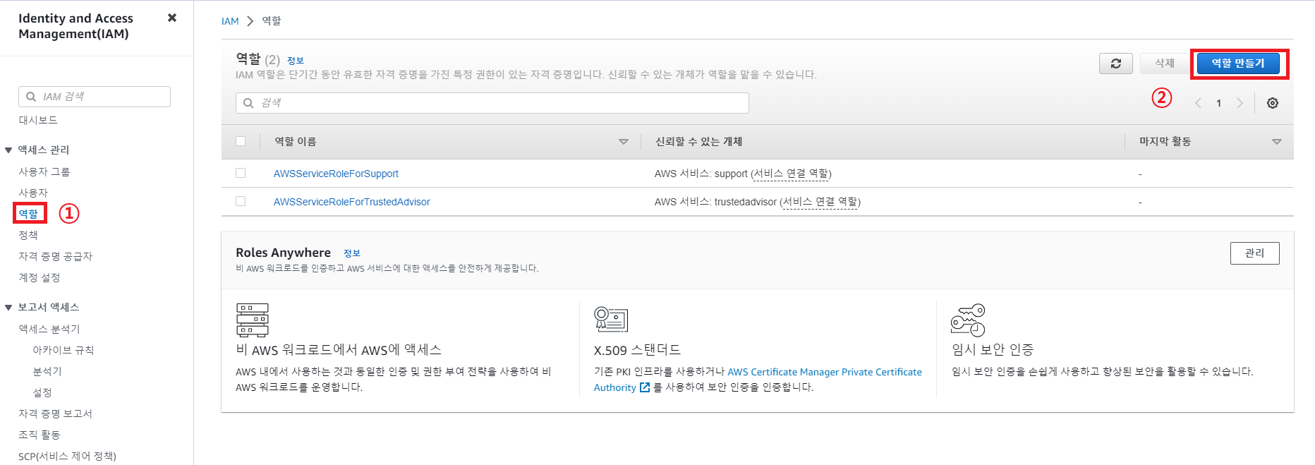Open 분석기 in sidebar
The width and height of the screenshot is (1315, 465).
47,371
